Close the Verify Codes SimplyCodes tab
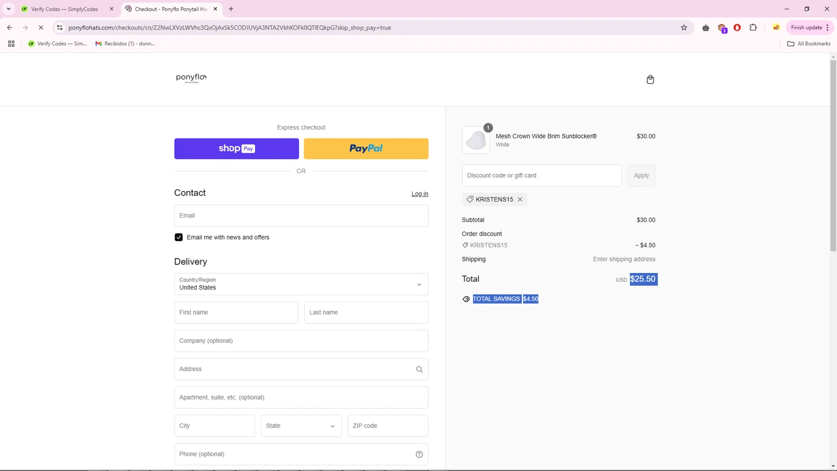The height and width of the screenshot is (471, 837). pos(112,9)
